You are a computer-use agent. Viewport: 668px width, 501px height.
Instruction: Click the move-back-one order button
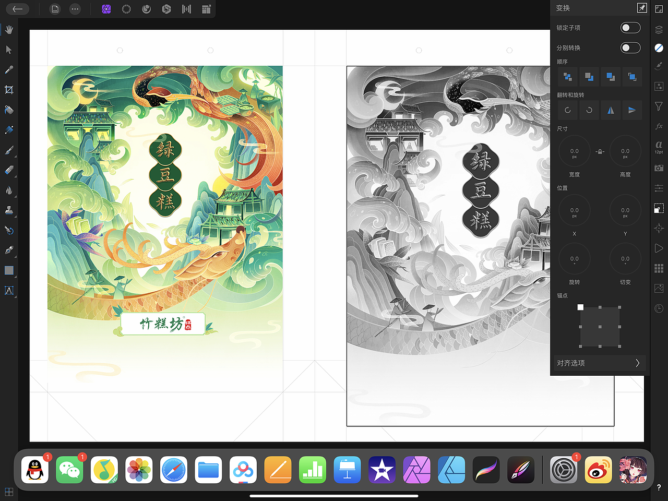tap(589, 77)
